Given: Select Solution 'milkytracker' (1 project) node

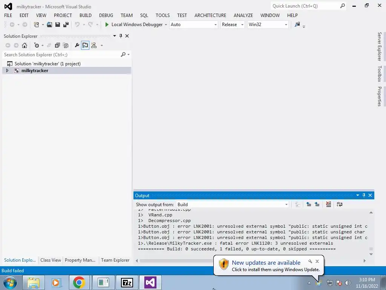Looking at the screenshot, I should point(47,63).
